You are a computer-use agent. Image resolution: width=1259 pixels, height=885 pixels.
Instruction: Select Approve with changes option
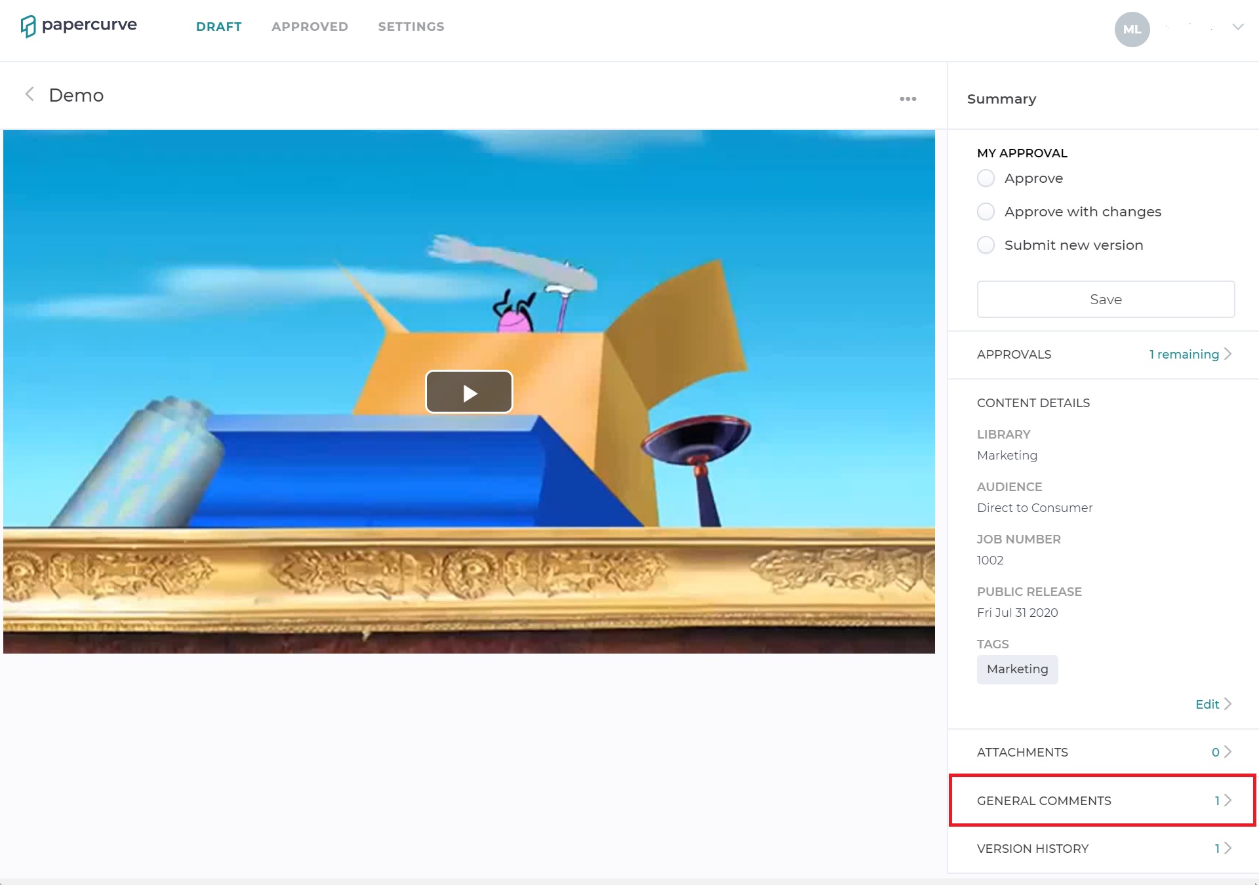click(985, 210)
